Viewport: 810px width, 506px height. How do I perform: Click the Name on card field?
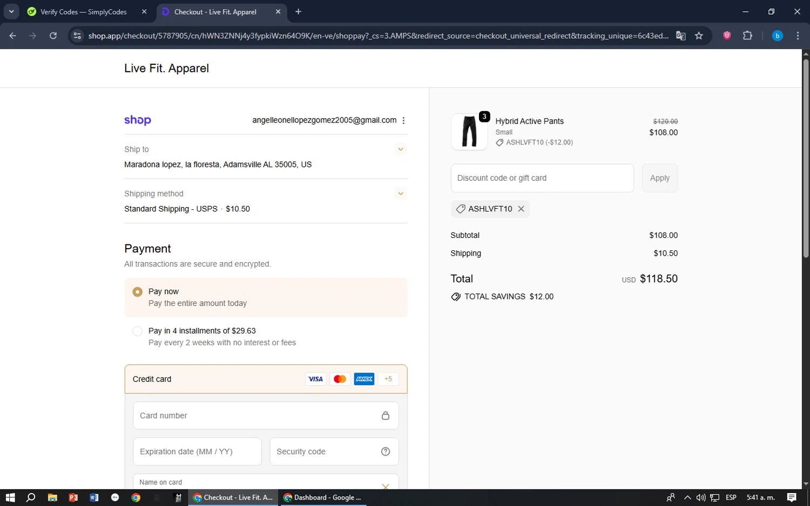click(266, 482)
